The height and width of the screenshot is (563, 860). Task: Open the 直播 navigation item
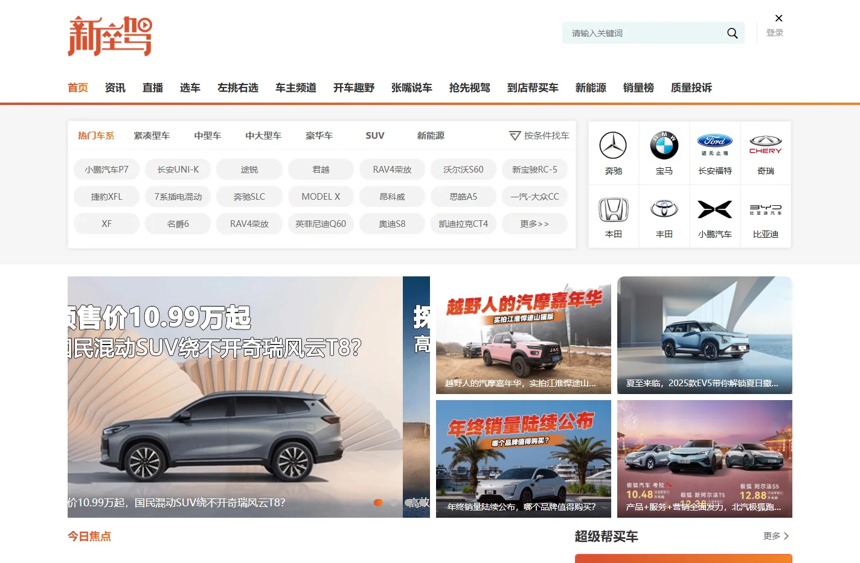[153, 87]
